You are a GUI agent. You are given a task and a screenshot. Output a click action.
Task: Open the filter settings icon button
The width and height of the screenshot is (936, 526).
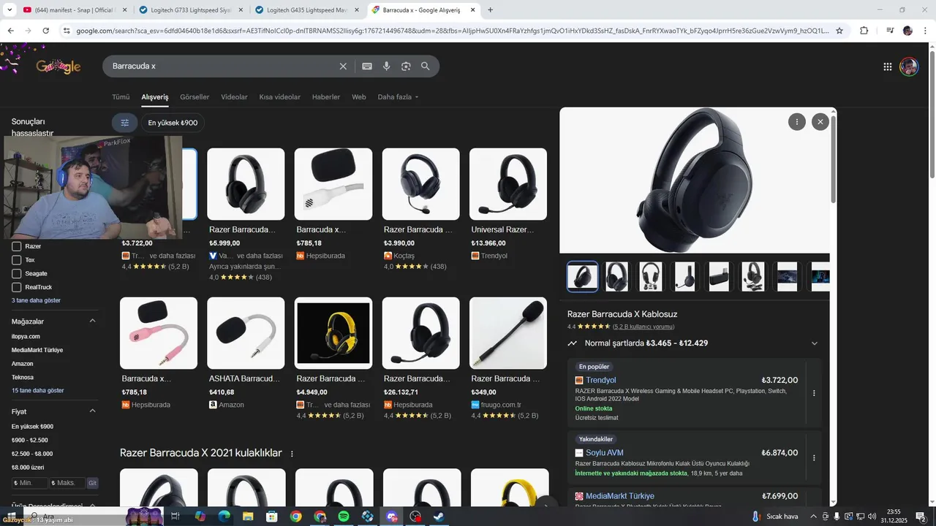click(x=124, y=123)
